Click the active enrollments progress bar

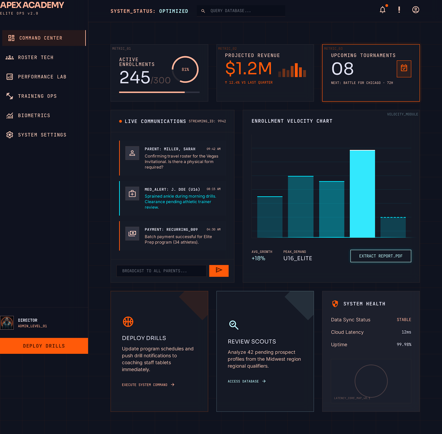click(159, 92)
